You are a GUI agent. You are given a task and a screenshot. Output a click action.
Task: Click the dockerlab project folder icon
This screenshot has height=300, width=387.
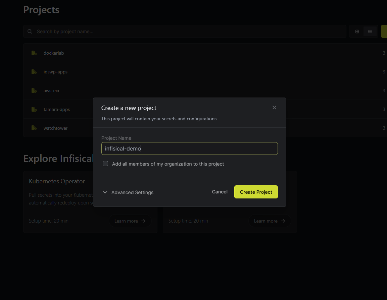tap(34, 53)
